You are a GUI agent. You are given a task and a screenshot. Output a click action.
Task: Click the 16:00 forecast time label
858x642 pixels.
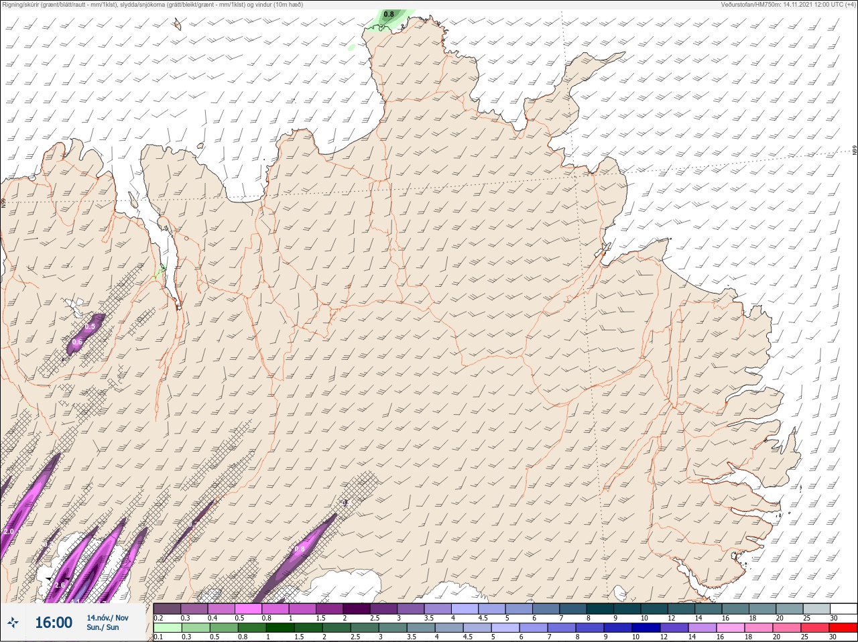(x=54, y=623)
